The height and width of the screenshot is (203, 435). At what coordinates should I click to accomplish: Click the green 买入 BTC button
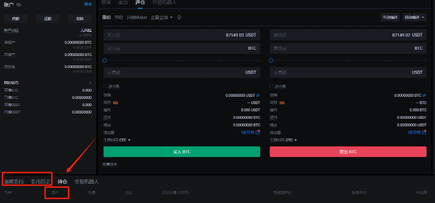(182, 152)
